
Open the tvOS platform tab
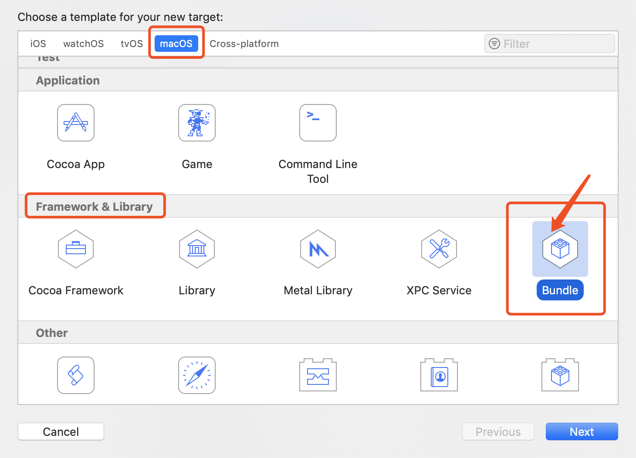132,44
